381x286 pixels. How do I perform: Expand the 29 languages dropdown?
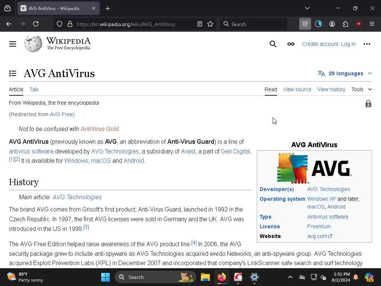click(345, 73)
